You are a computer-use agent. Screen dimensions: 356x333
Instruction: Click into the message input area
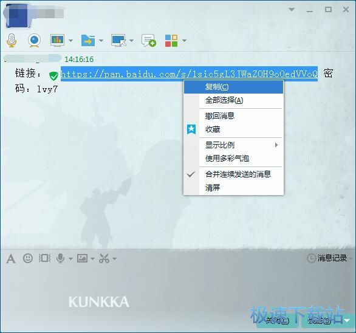(x=178, y=289)
